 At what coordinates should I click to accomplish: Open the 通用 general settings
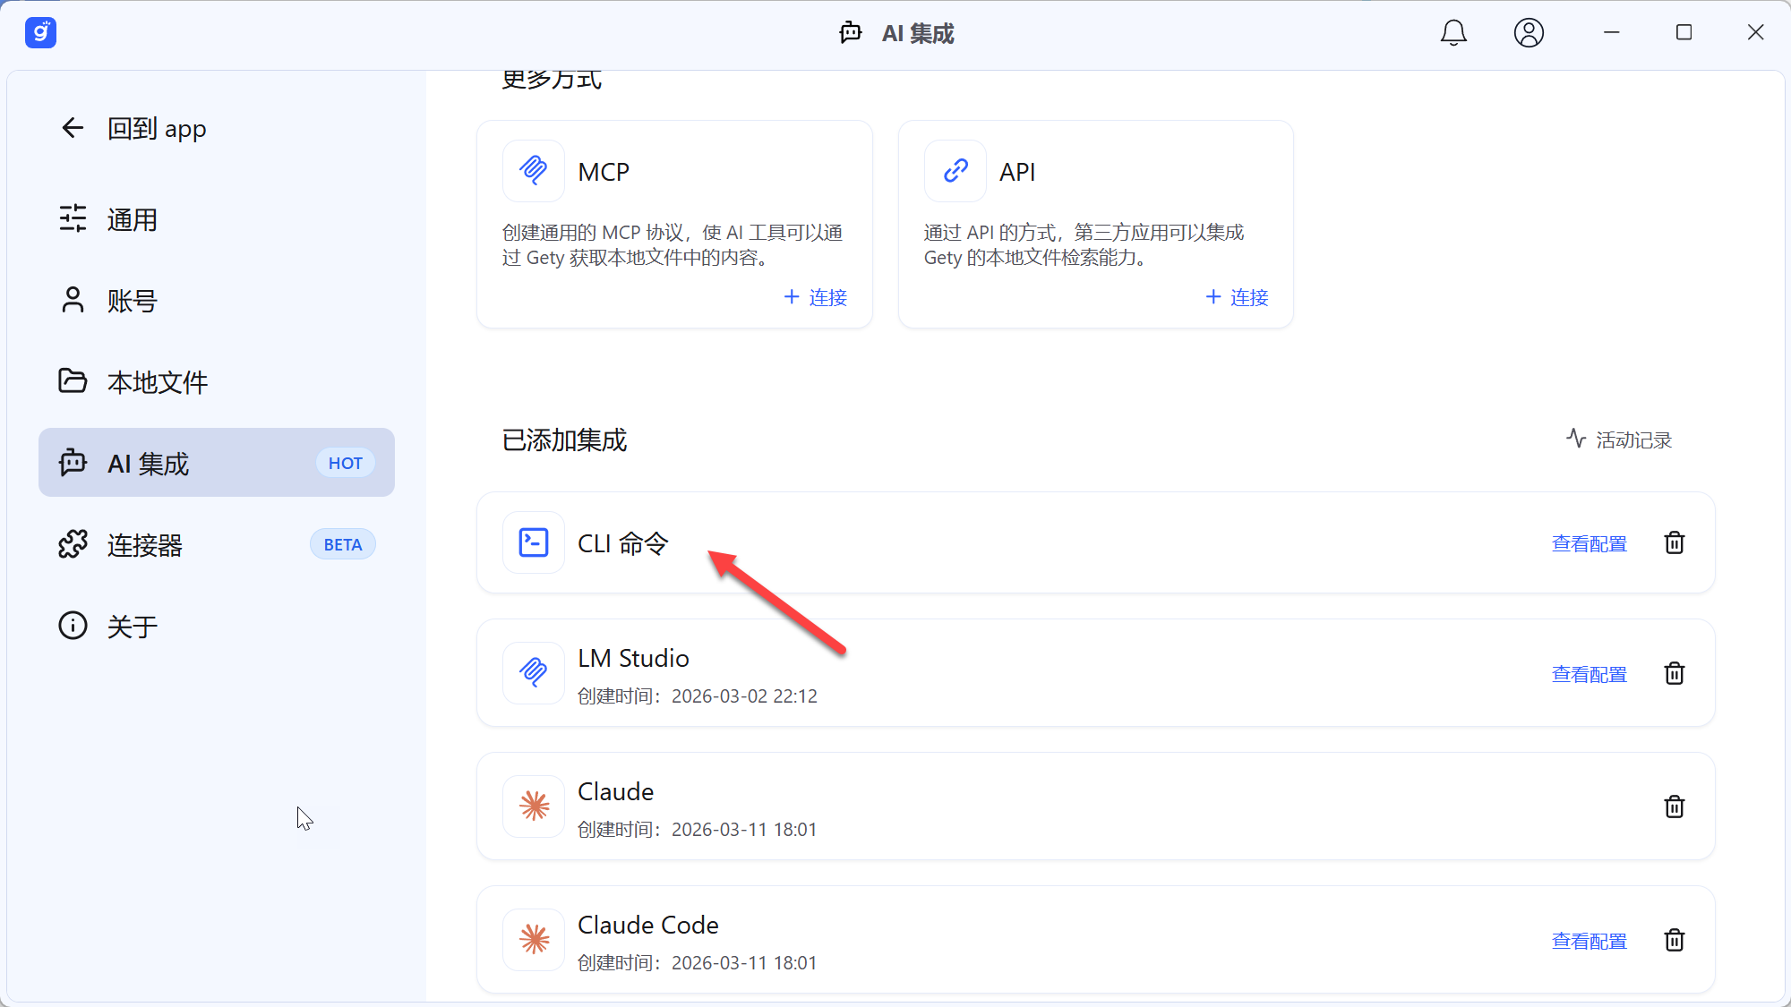(x=217, y=219)
